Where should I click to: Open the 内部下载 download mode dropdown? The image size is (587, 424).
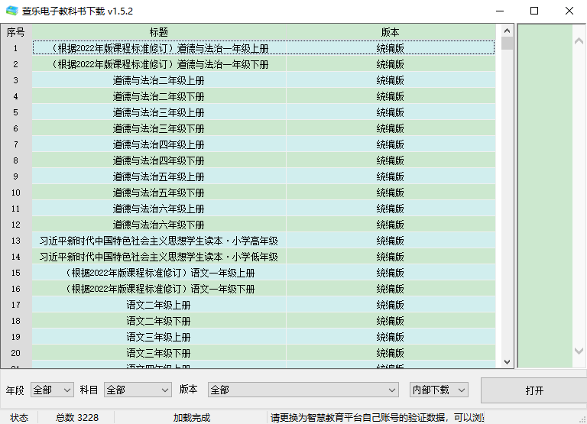(439, 390)
